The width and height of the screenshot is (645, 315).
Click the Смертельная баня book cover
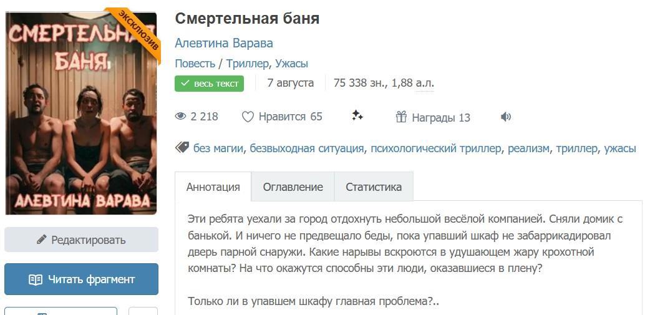(81, 112)
